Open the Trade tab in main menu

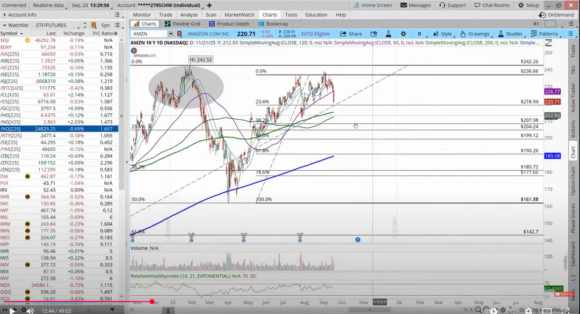(x=165, y=15)
